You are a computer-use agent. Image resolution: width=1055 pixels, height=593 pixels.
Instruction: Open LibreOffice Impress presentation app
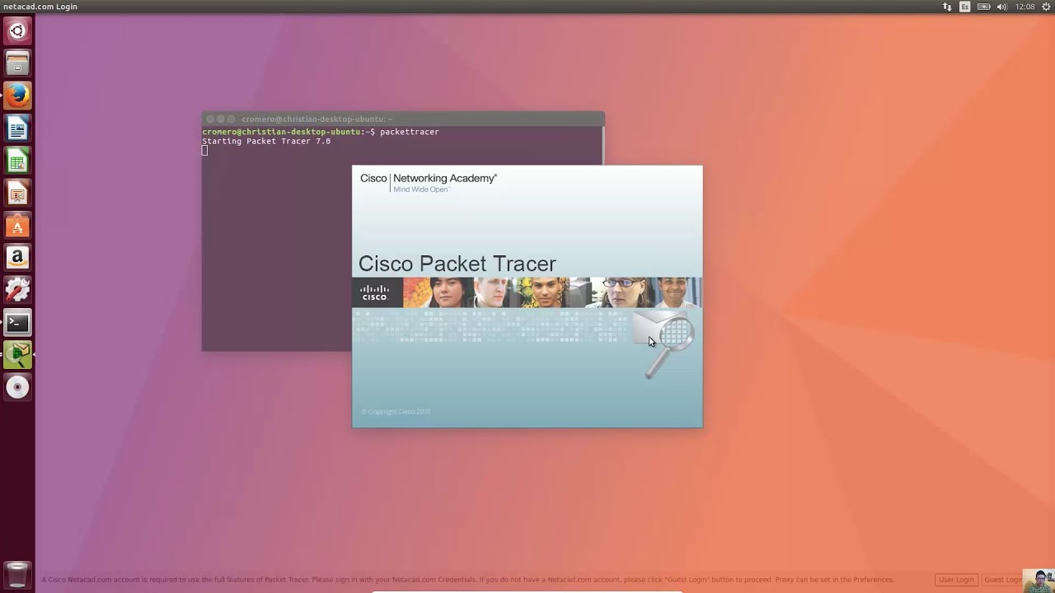[17, 193]
